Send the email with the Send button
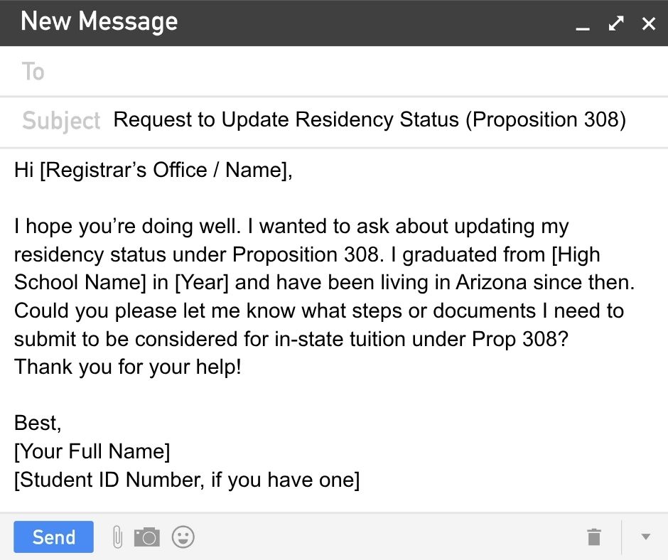The image size is (668, 560). 53,537
